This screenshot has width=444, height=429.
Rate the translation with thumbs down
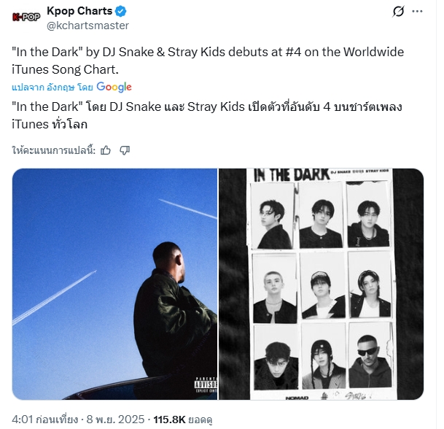pyautogui.click(x=125, y=150)
